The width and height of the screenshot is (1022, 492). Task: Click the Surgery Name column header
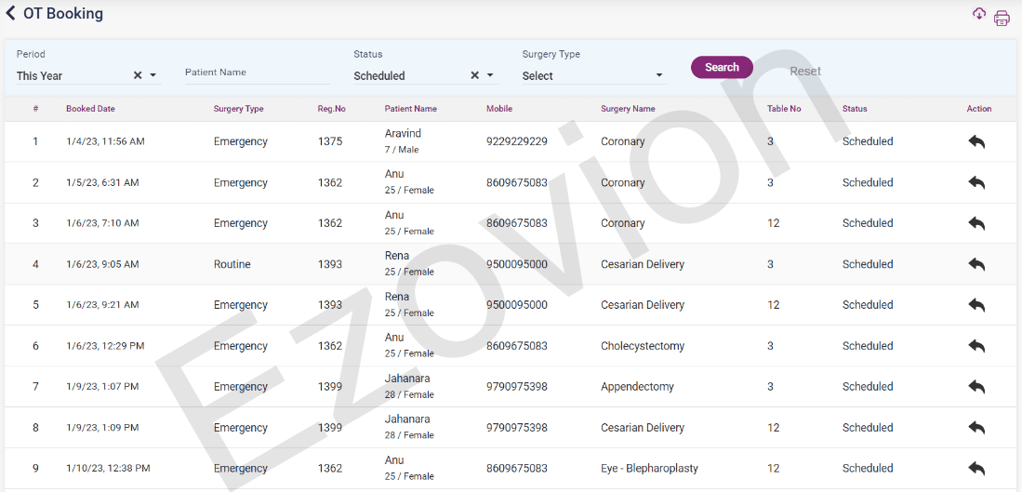(628, 109)
